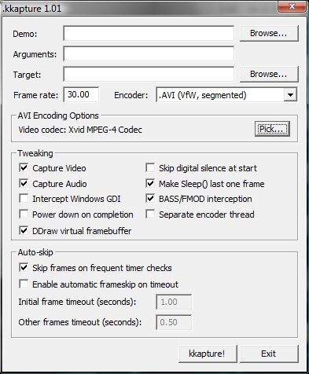Click the Frame rate input box
Screen dimensions: 309x374
click(81, 94)
